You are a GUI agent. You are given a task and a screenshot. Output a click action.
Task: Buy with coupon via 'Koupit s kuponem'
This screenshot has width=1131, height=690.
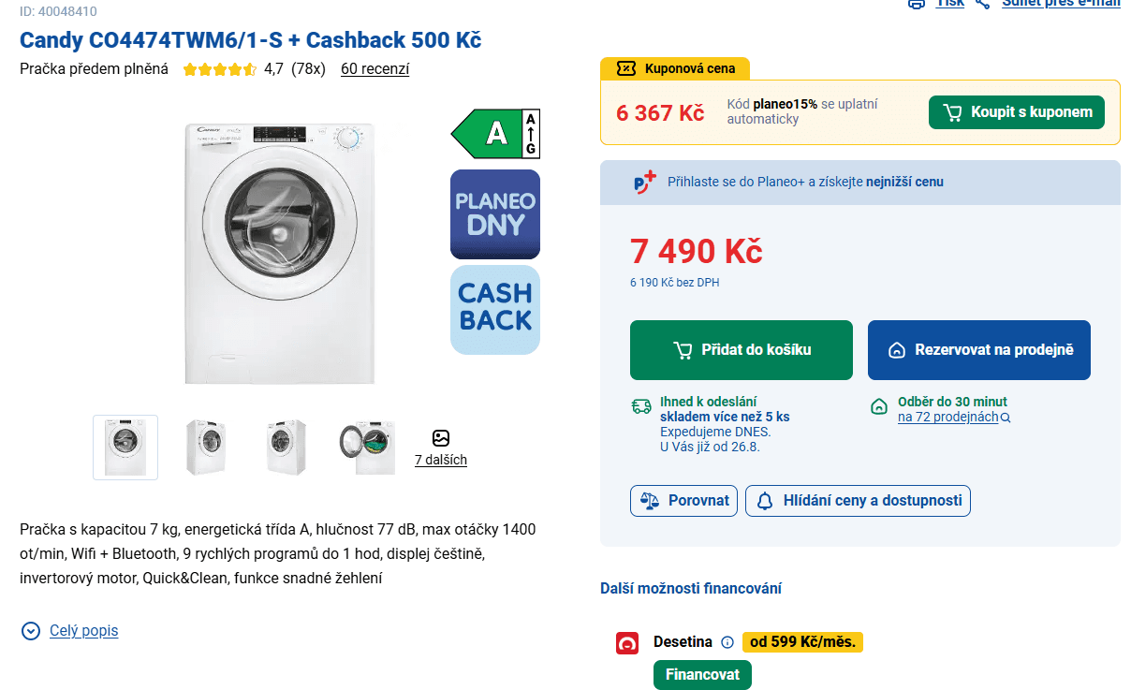point(1016,112)
